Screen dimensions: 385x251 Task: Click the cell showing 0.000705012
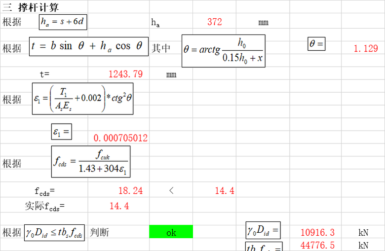120,138
